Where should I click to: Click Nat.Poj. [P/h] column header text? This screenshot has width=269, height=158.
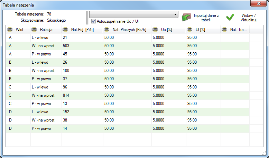pos(83,30)
